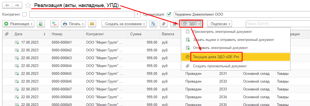Click the Сумма column header

click(x=143, y=34)
